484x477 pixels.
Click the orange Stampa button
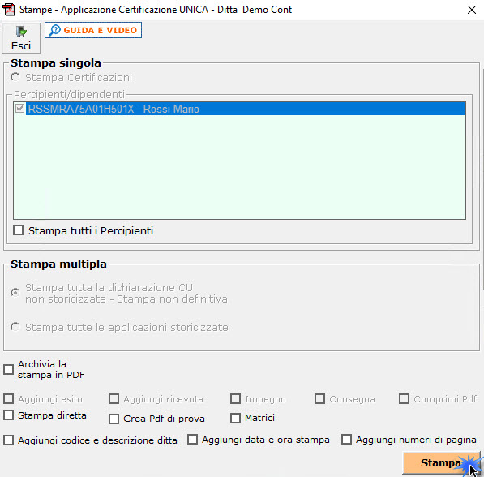(x=441, y=462)
